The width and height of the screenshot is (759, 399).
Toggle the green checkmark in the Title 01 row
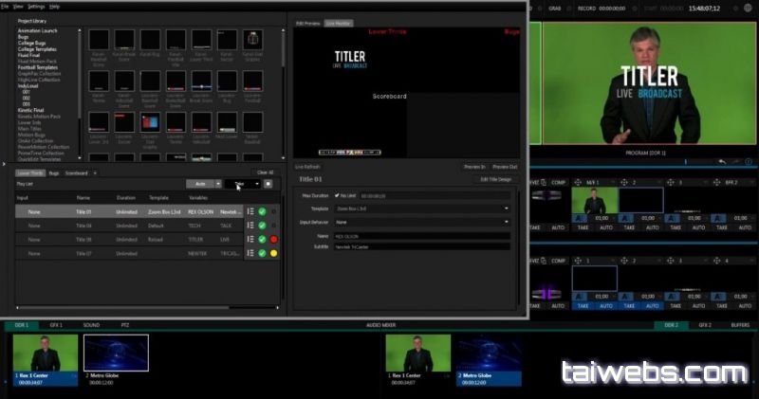[262, 212]
